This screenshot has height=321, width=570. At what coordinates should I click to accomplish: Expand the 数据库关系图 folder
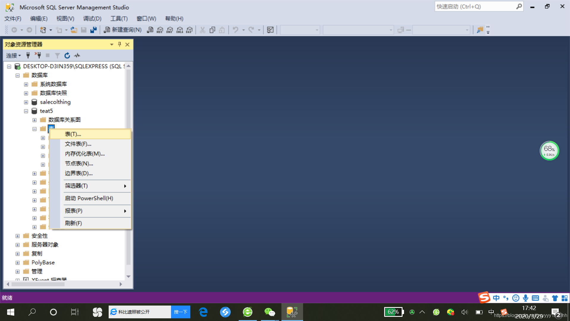click(x=34, y=120)
